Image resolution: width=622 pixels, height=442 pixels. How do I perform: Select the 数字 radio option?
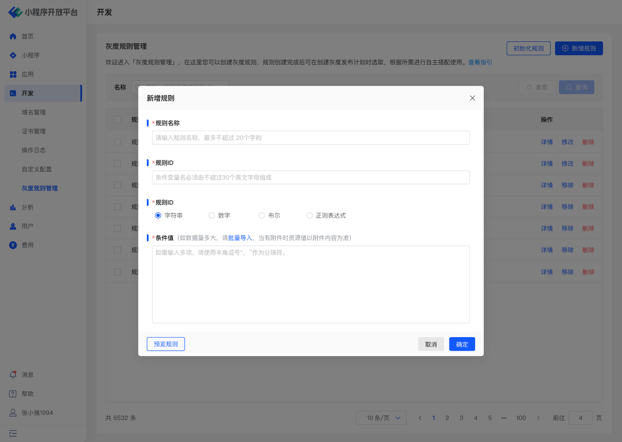[211, 216]
